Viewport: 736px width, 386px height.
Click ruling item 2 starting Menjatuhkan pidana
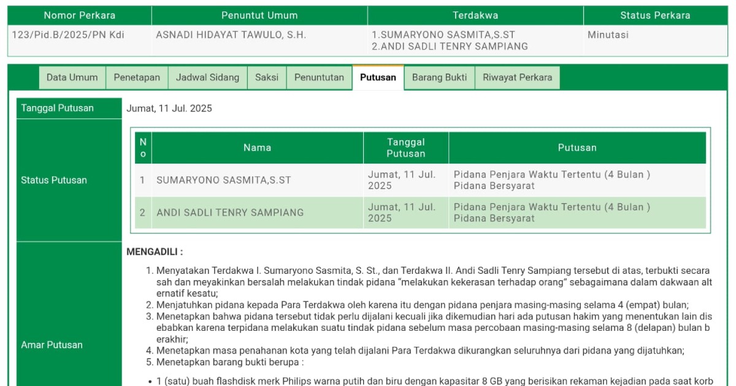[423, 305]
